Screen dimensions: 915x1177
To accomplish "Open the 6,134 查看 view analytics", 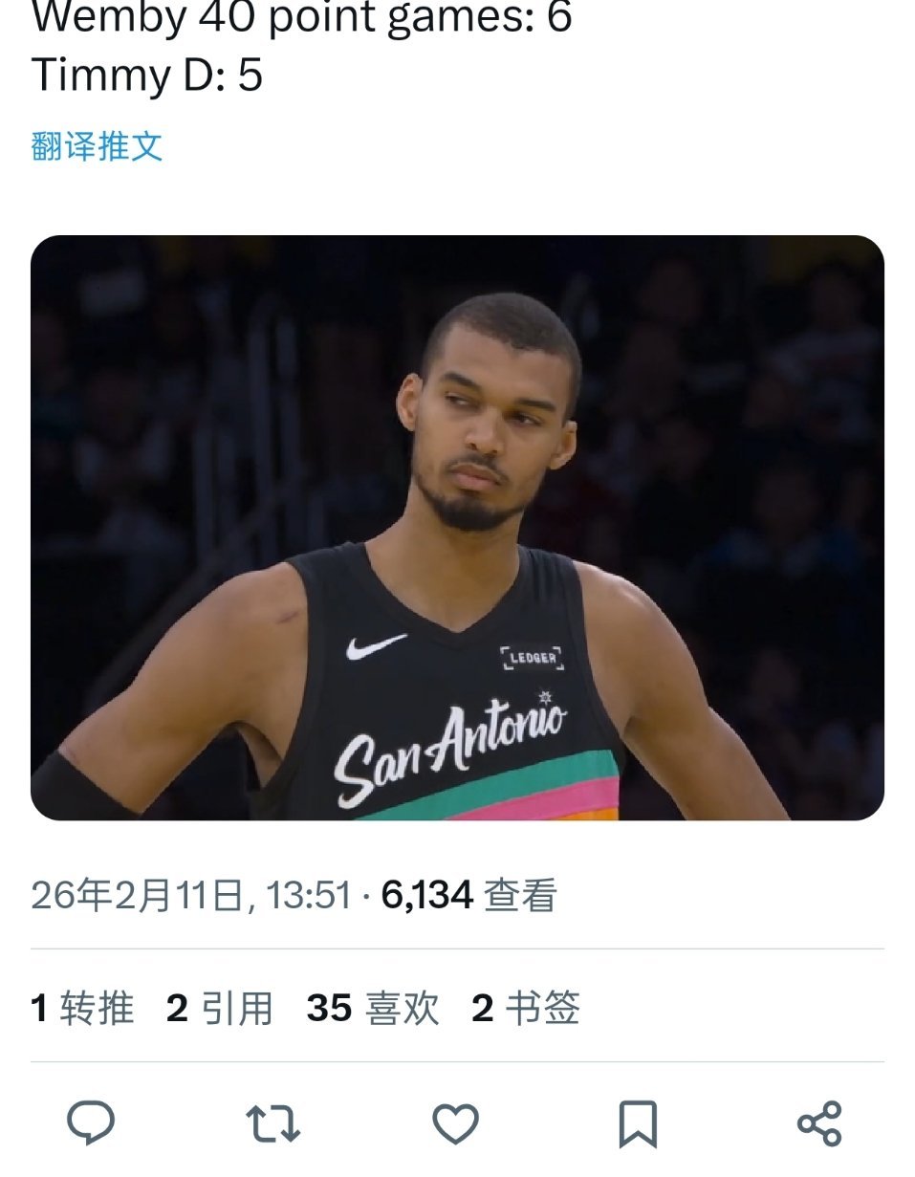I will [468, 896].
